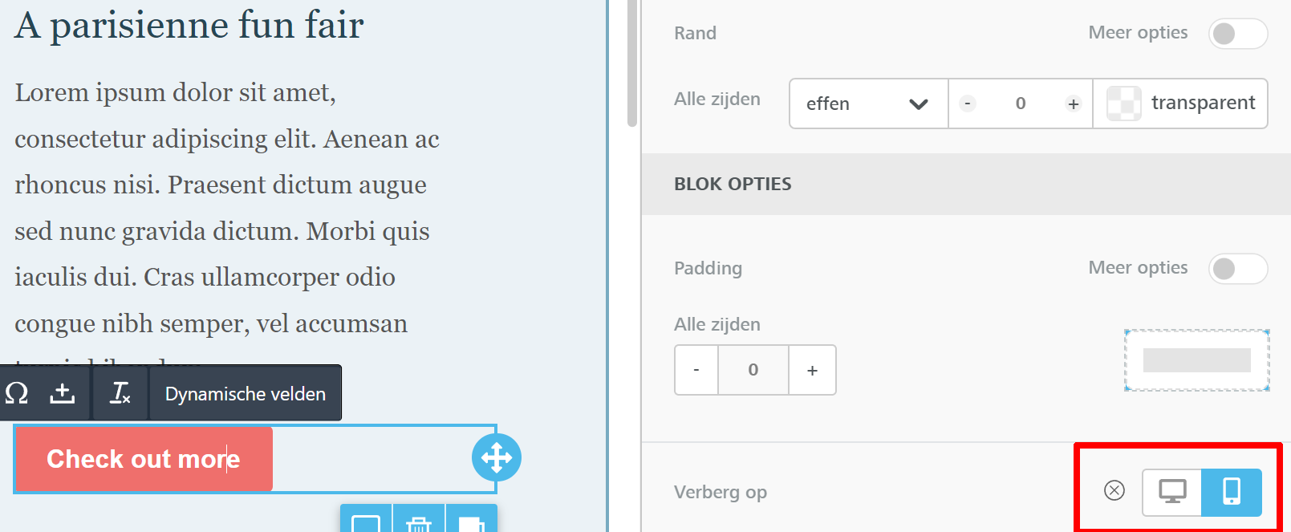Image resolution: width=1291 pixels, height=532 pixels.
Task: Click the padding value input field
Action: [753, 370]
